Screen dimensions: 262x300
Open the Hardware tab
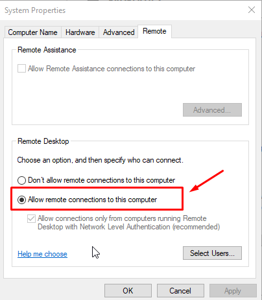click(80, 32)
